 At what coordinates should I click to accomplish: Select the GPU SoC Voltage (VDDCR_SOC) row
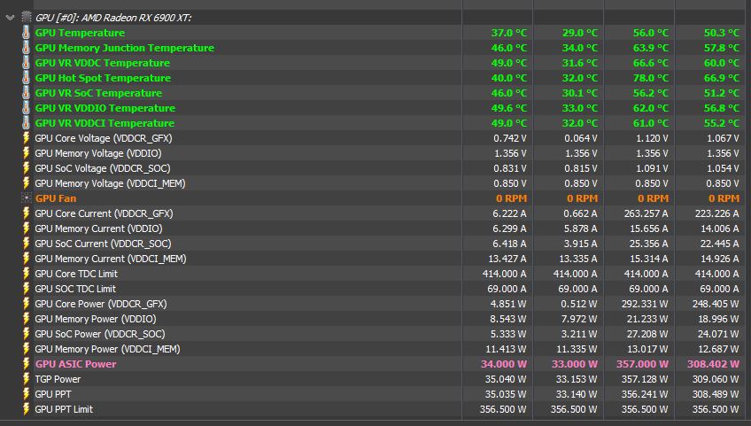[x=102, y=168]
